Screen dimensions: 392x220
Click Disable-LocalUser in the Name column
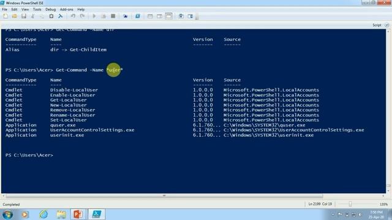click(74, 90)
